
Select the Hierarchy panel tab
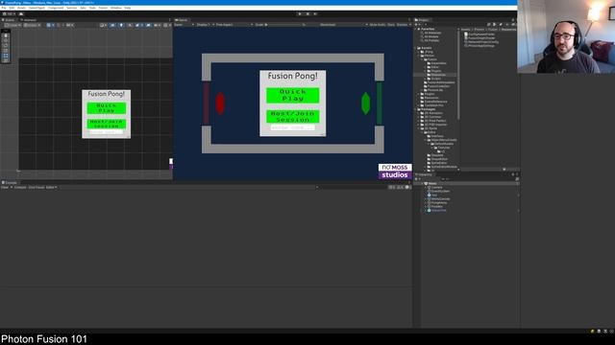click(424, 174)
